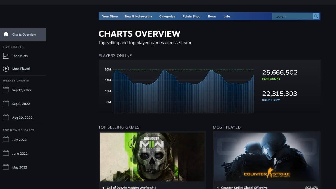Viewport: 336px width, 189px height.
Task: Open the News tab
Action: 212,16
